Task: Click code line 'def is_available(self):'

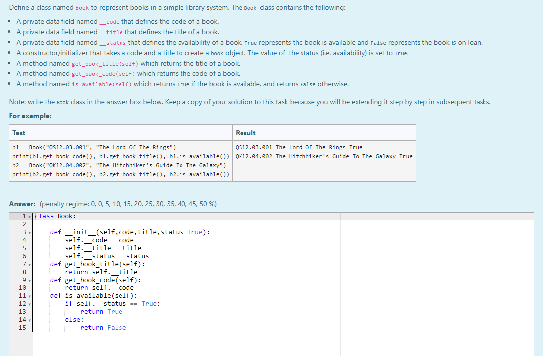Action: tap(94, 296)
